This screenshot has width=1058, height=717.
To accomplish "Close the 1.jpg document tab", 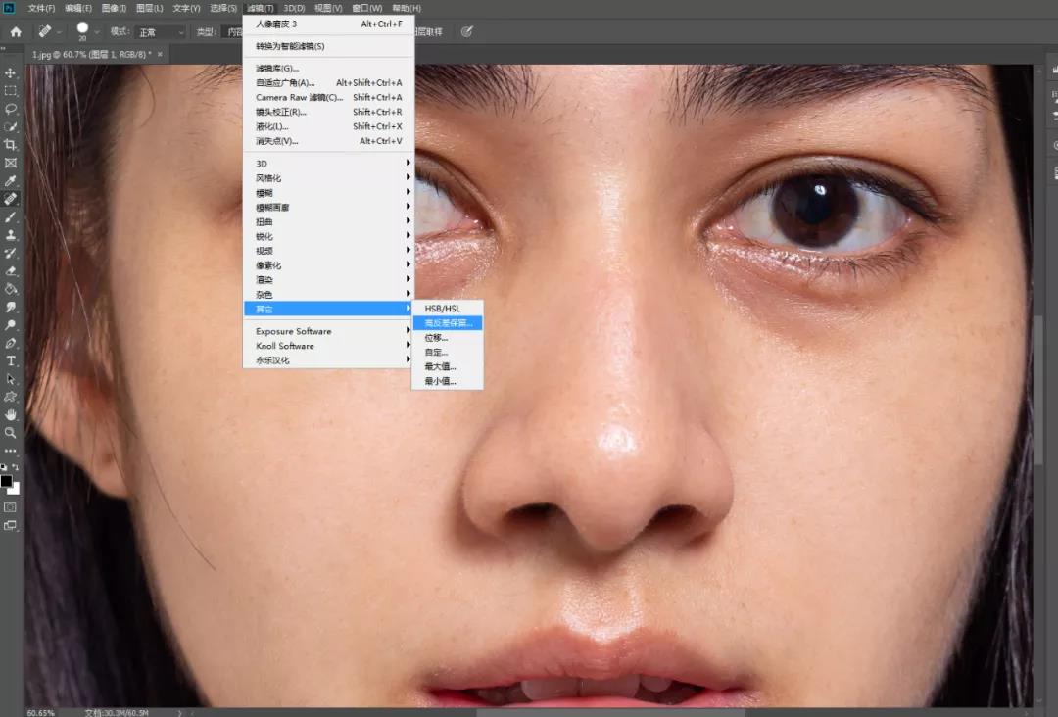I will [159, 55].
